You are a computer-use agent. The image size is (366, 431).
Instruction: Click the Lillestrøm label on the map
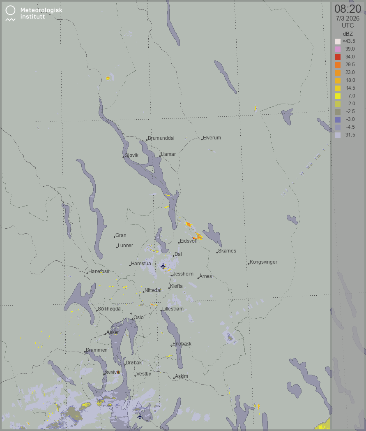(173, 309)
